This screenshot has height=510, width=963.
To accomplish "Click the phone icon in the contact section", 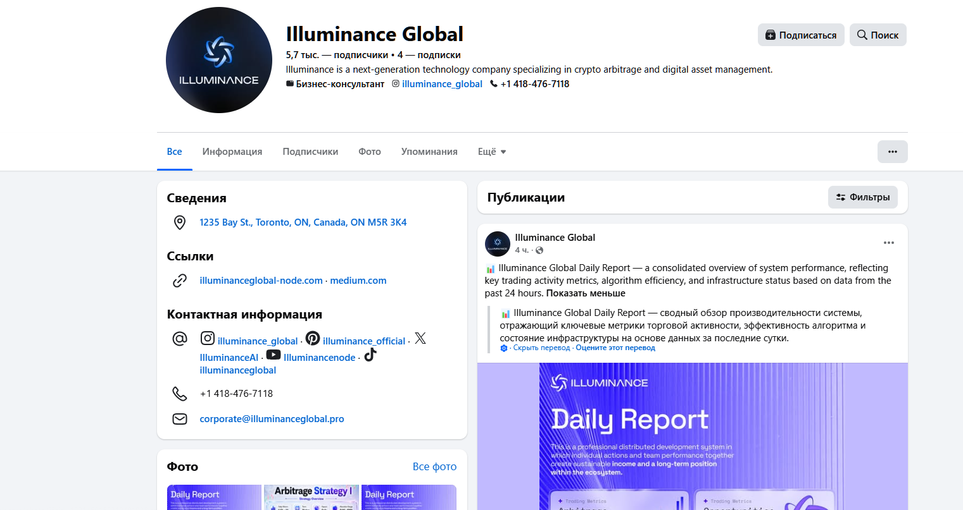I will [180, 394].
